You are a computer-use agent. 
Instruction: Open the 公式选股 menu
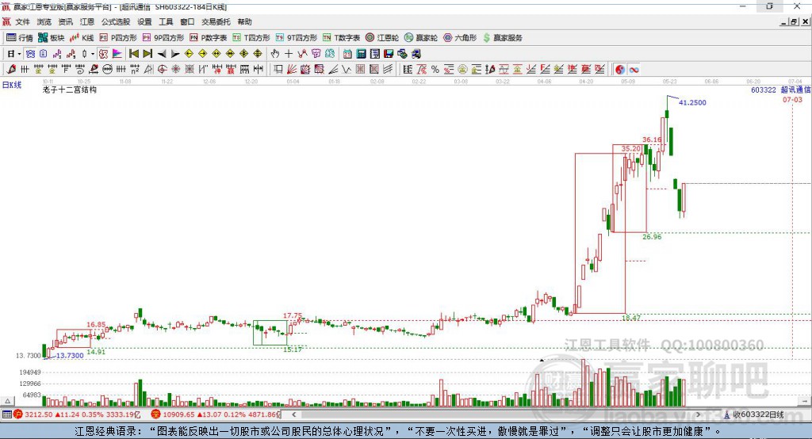click(116, 21)
